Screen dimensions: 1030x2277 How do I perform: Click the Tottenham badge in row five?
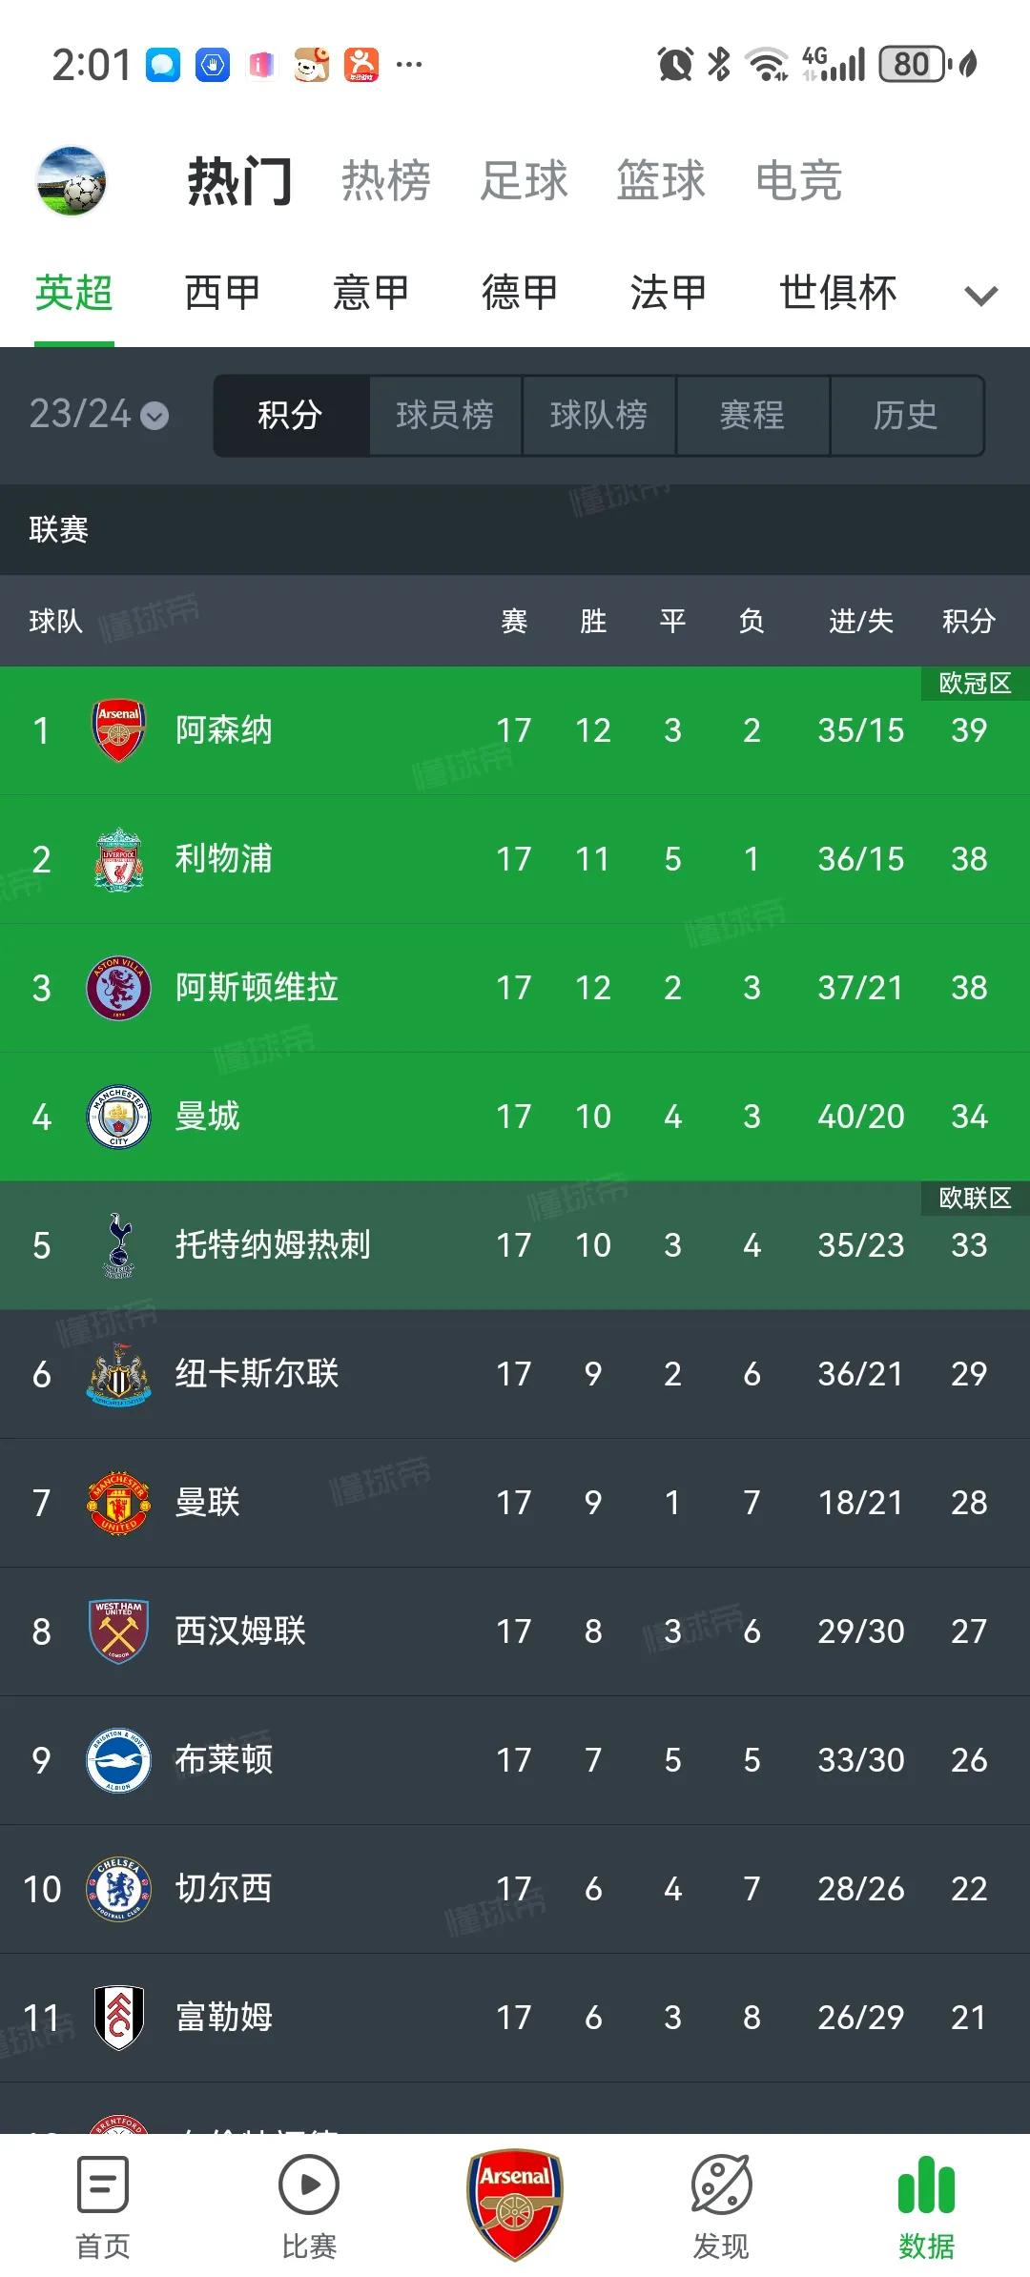(118, 1246)
